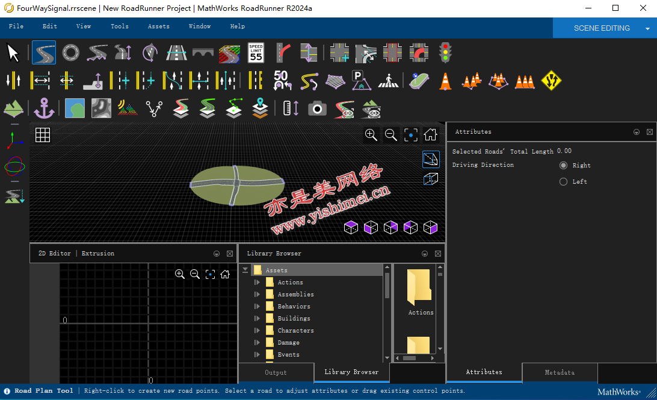Choose the speed 50 vehicle tool
The width and height of the screenshot is (657, 400).
coord(282,81)
